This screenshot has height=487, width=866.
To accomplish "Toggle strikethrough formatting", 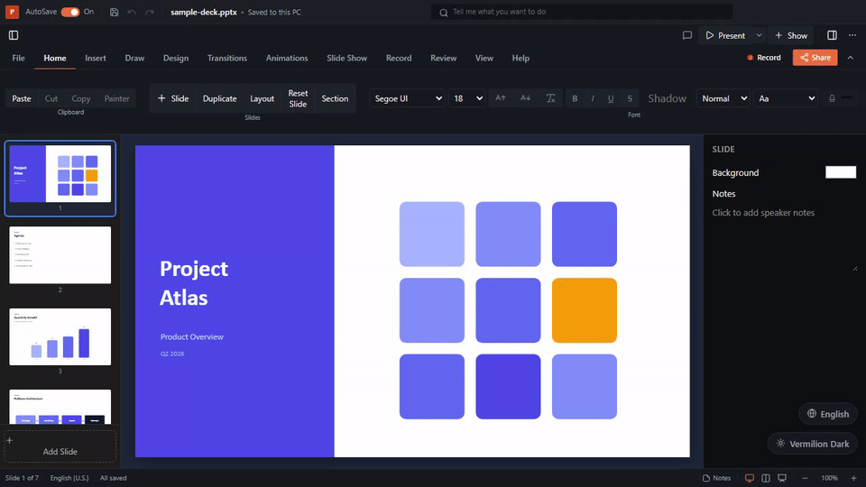I will (630, 98).
